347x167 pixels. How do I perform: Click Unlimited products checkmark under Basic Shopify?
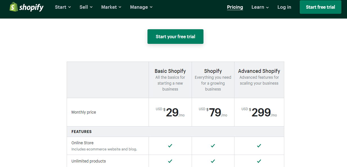[170, 161]
